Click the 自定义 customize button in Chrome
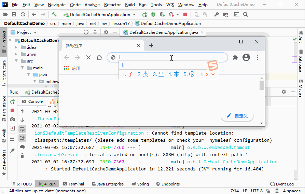Screen dimensions: 305x194 point(237,116)
